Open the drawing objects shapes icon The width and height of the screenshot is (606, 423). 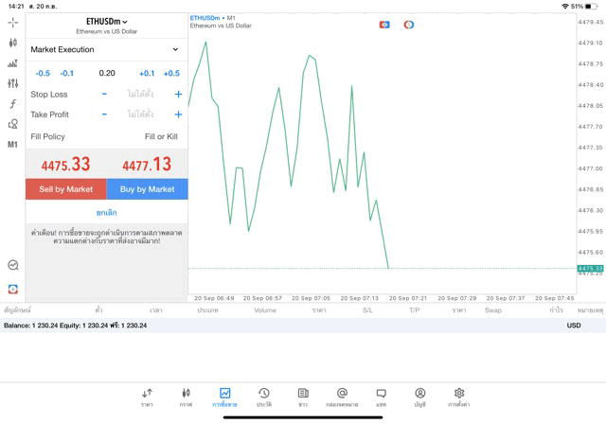(12, 124)
